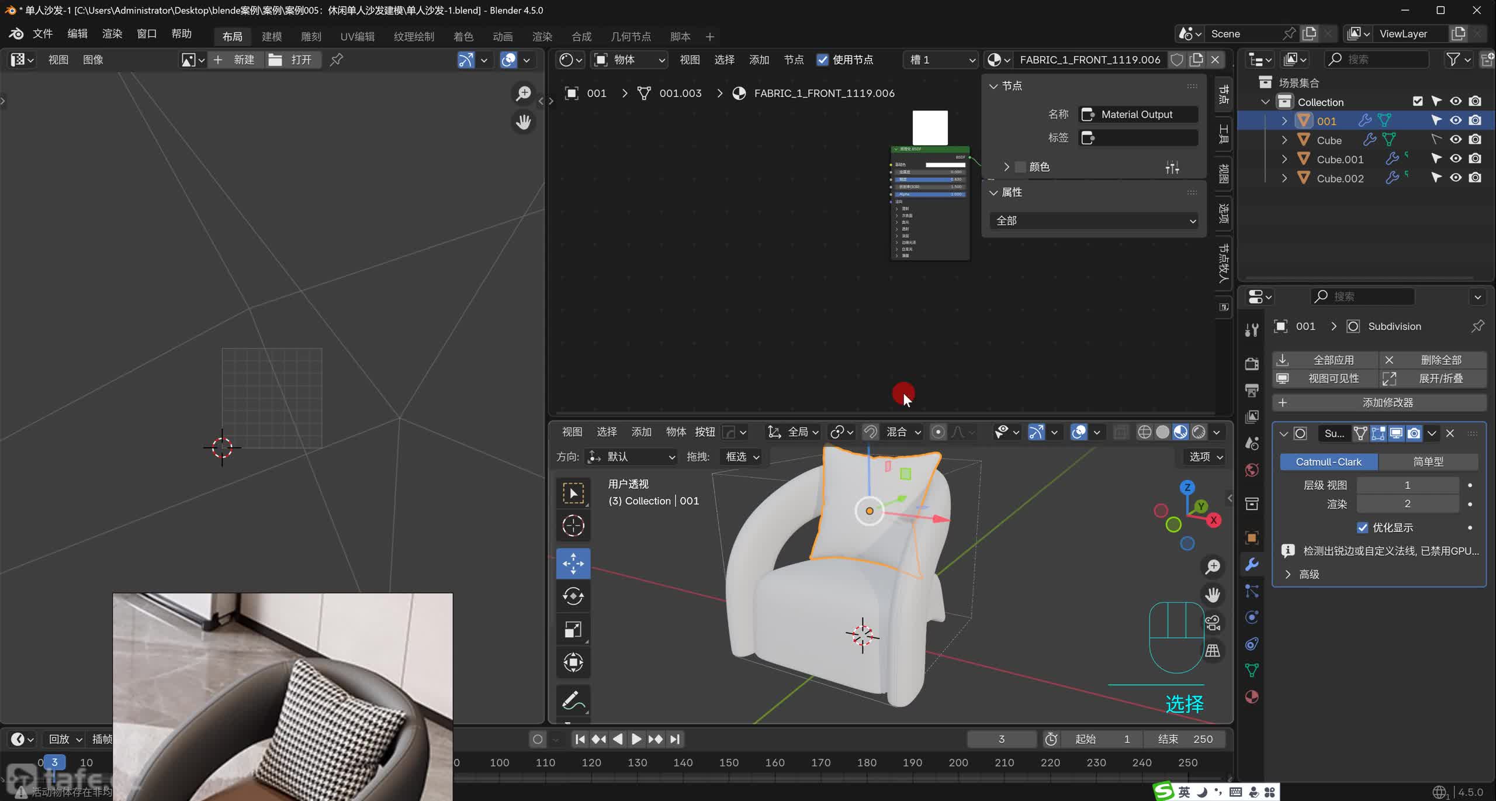Viewport: 1496px width, 801px height.
Task: Switch viewport to rendered shading mode
Action: coord(1199,432)
